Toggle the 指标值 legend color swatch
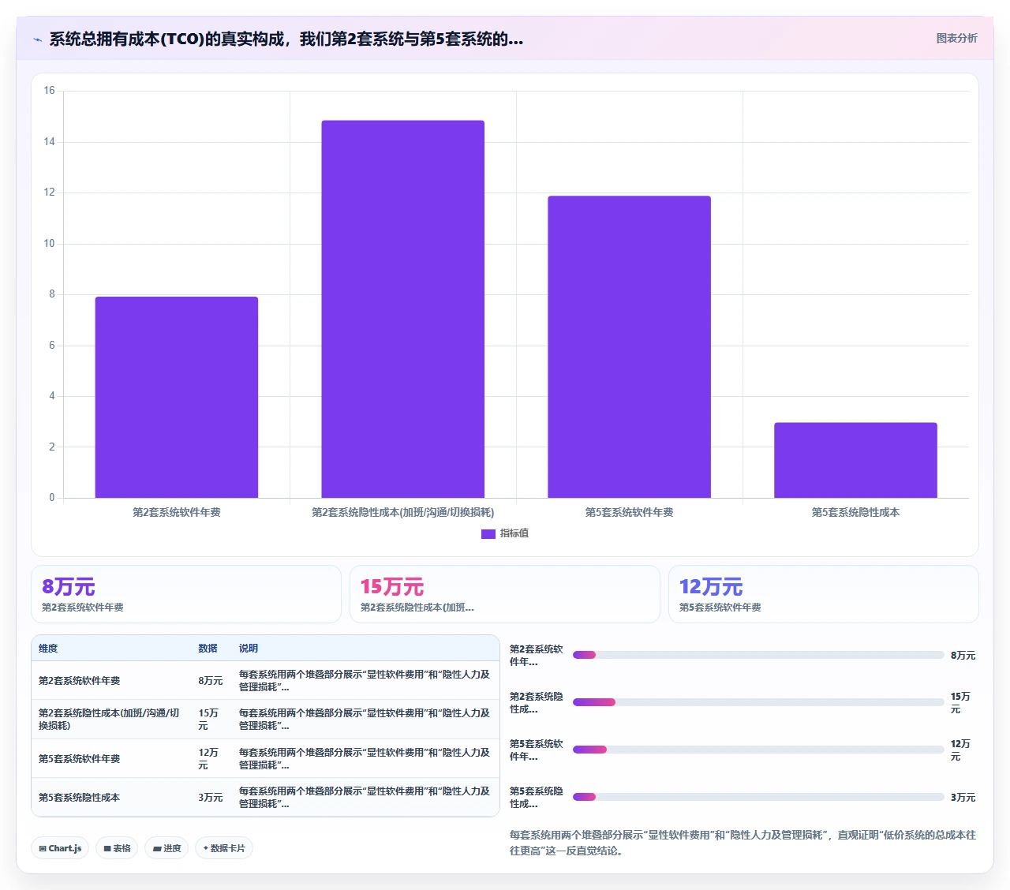Screen dimensions: 1010x890 pos(488,534)
